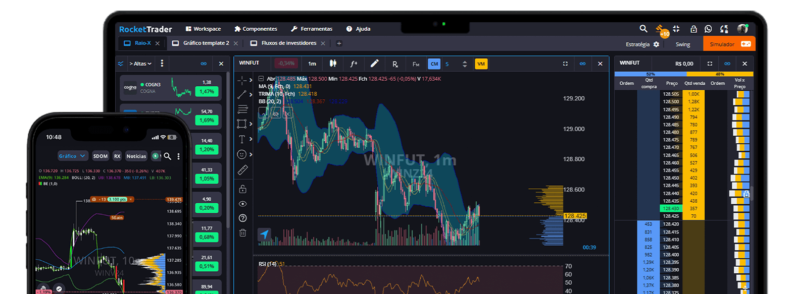Screen dimensions: 794x294
Task: Click the sync lock icon in top bar
Action: (x=724, y=29)
